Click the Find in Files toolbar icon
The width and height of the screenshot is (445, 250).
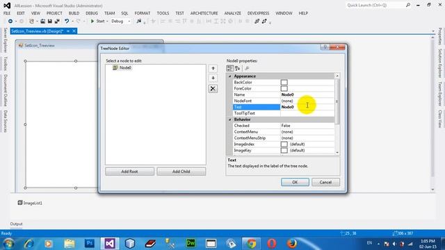[x=139, y=22]
